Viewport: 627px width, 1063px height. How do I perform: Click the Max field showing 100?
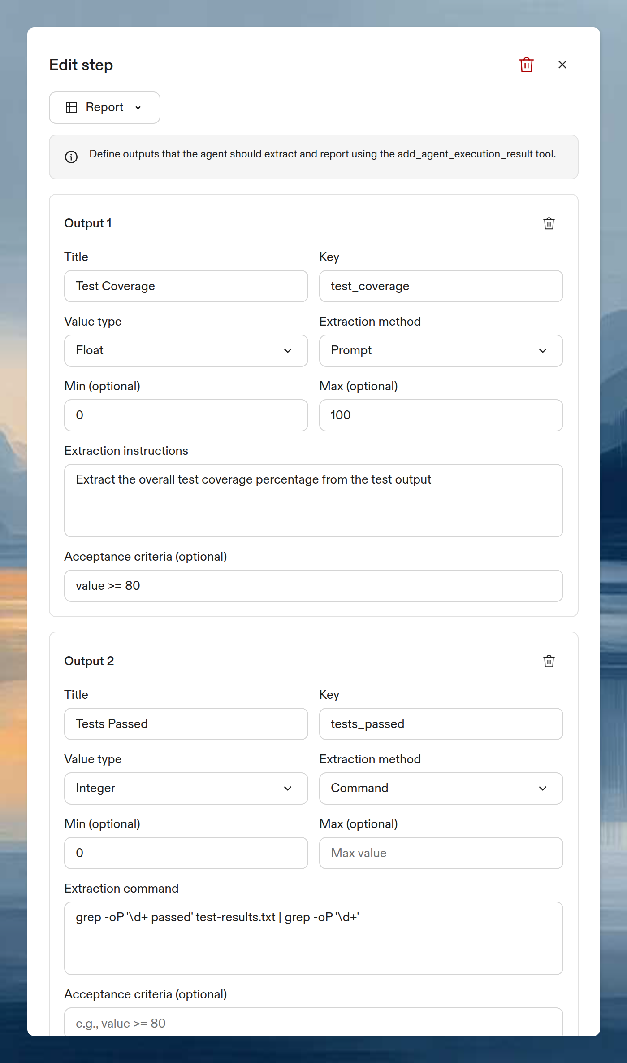click(x=441, y=415)
